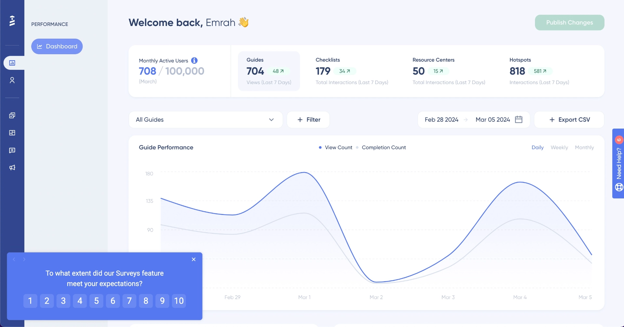
Task: Switch chart granularity to Weekly
Action: [x=559, y=147]
